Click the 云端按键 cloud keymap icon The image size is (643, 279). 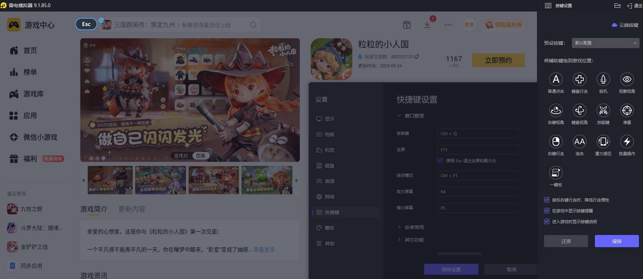point(614,25)
